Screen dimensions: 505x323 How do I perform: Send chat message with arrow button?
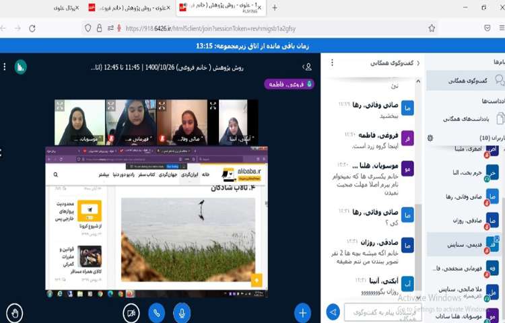333,312
